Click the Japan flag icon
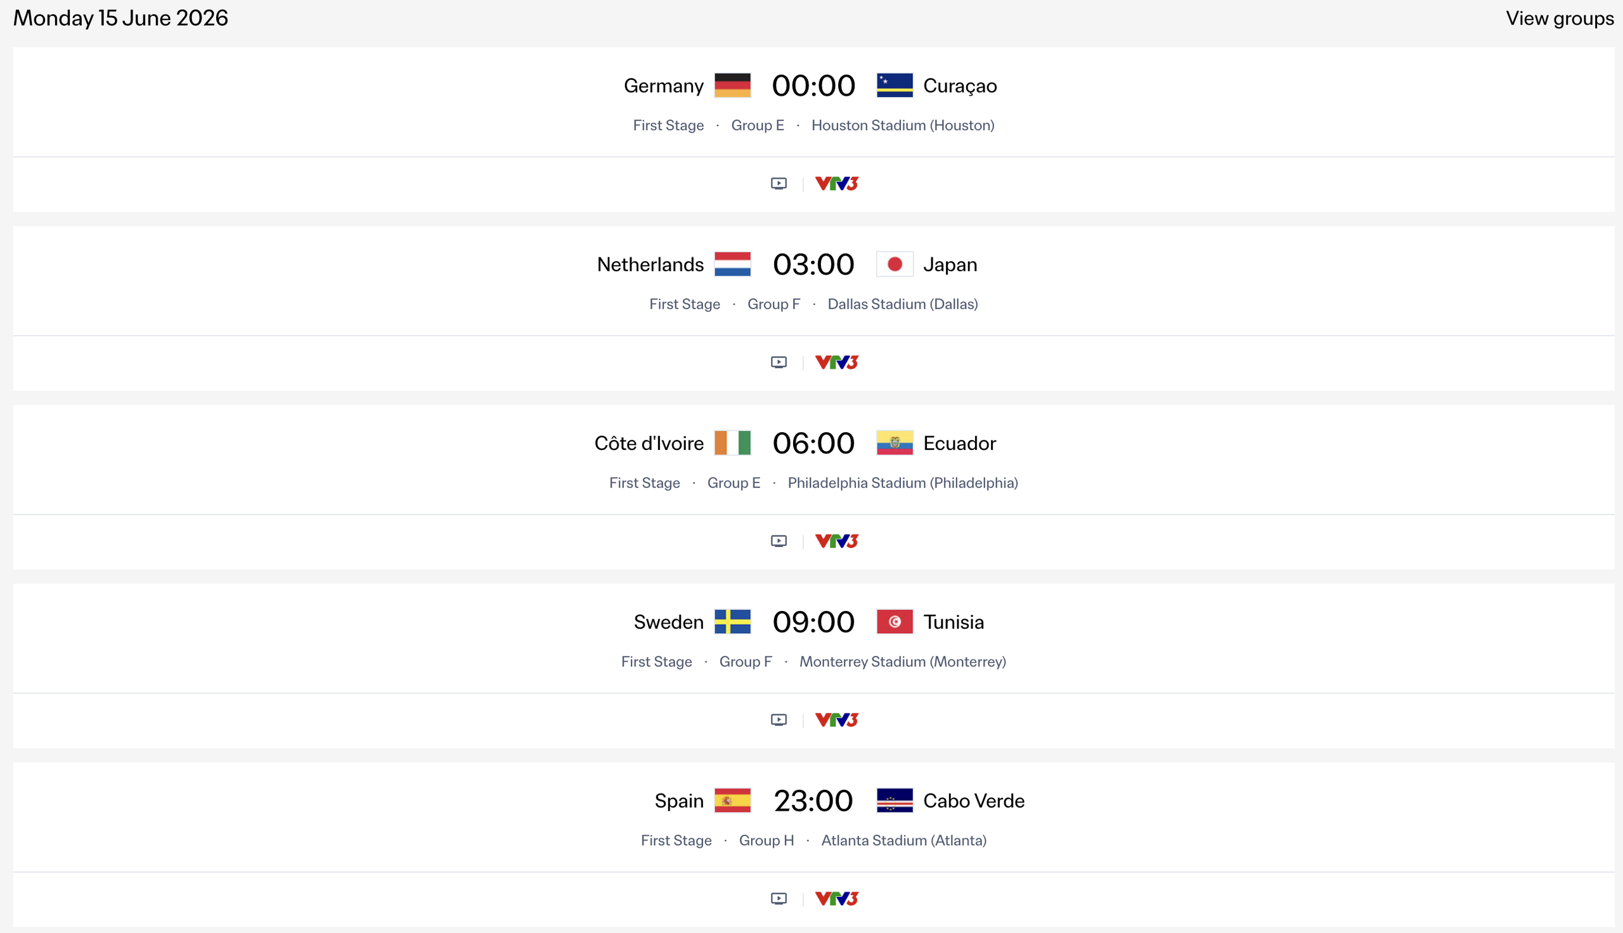This screenshot has height=933, width=1623. tap(895, 264)
